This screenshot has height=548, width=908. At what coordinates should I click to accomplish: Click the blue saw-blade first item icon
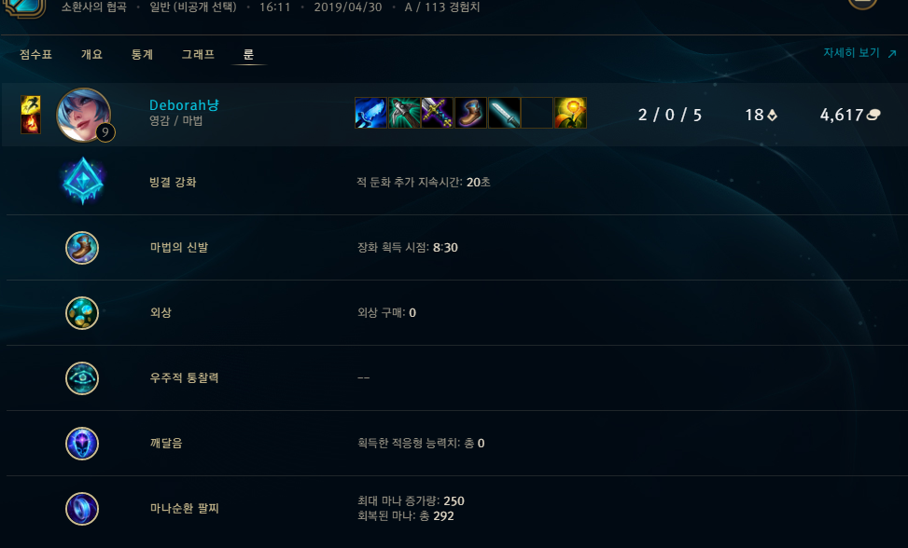(x=370, y=113)
